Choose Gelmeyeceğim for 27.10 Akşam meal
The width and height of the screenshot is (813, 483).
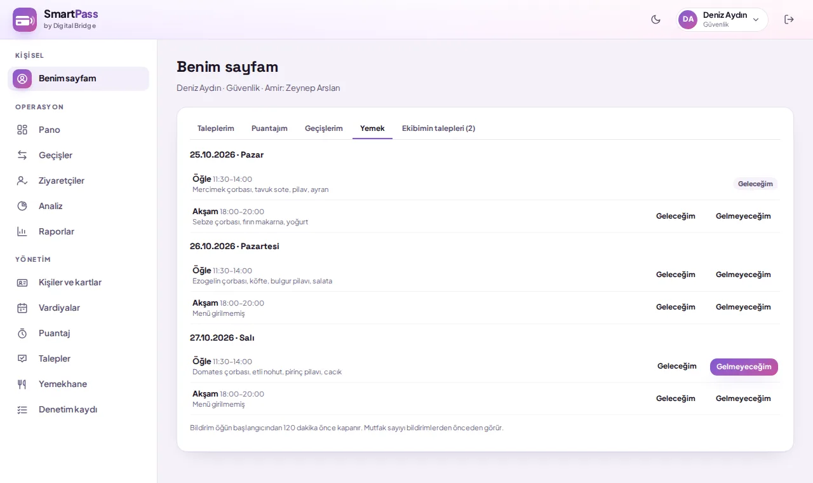(743, 398)
